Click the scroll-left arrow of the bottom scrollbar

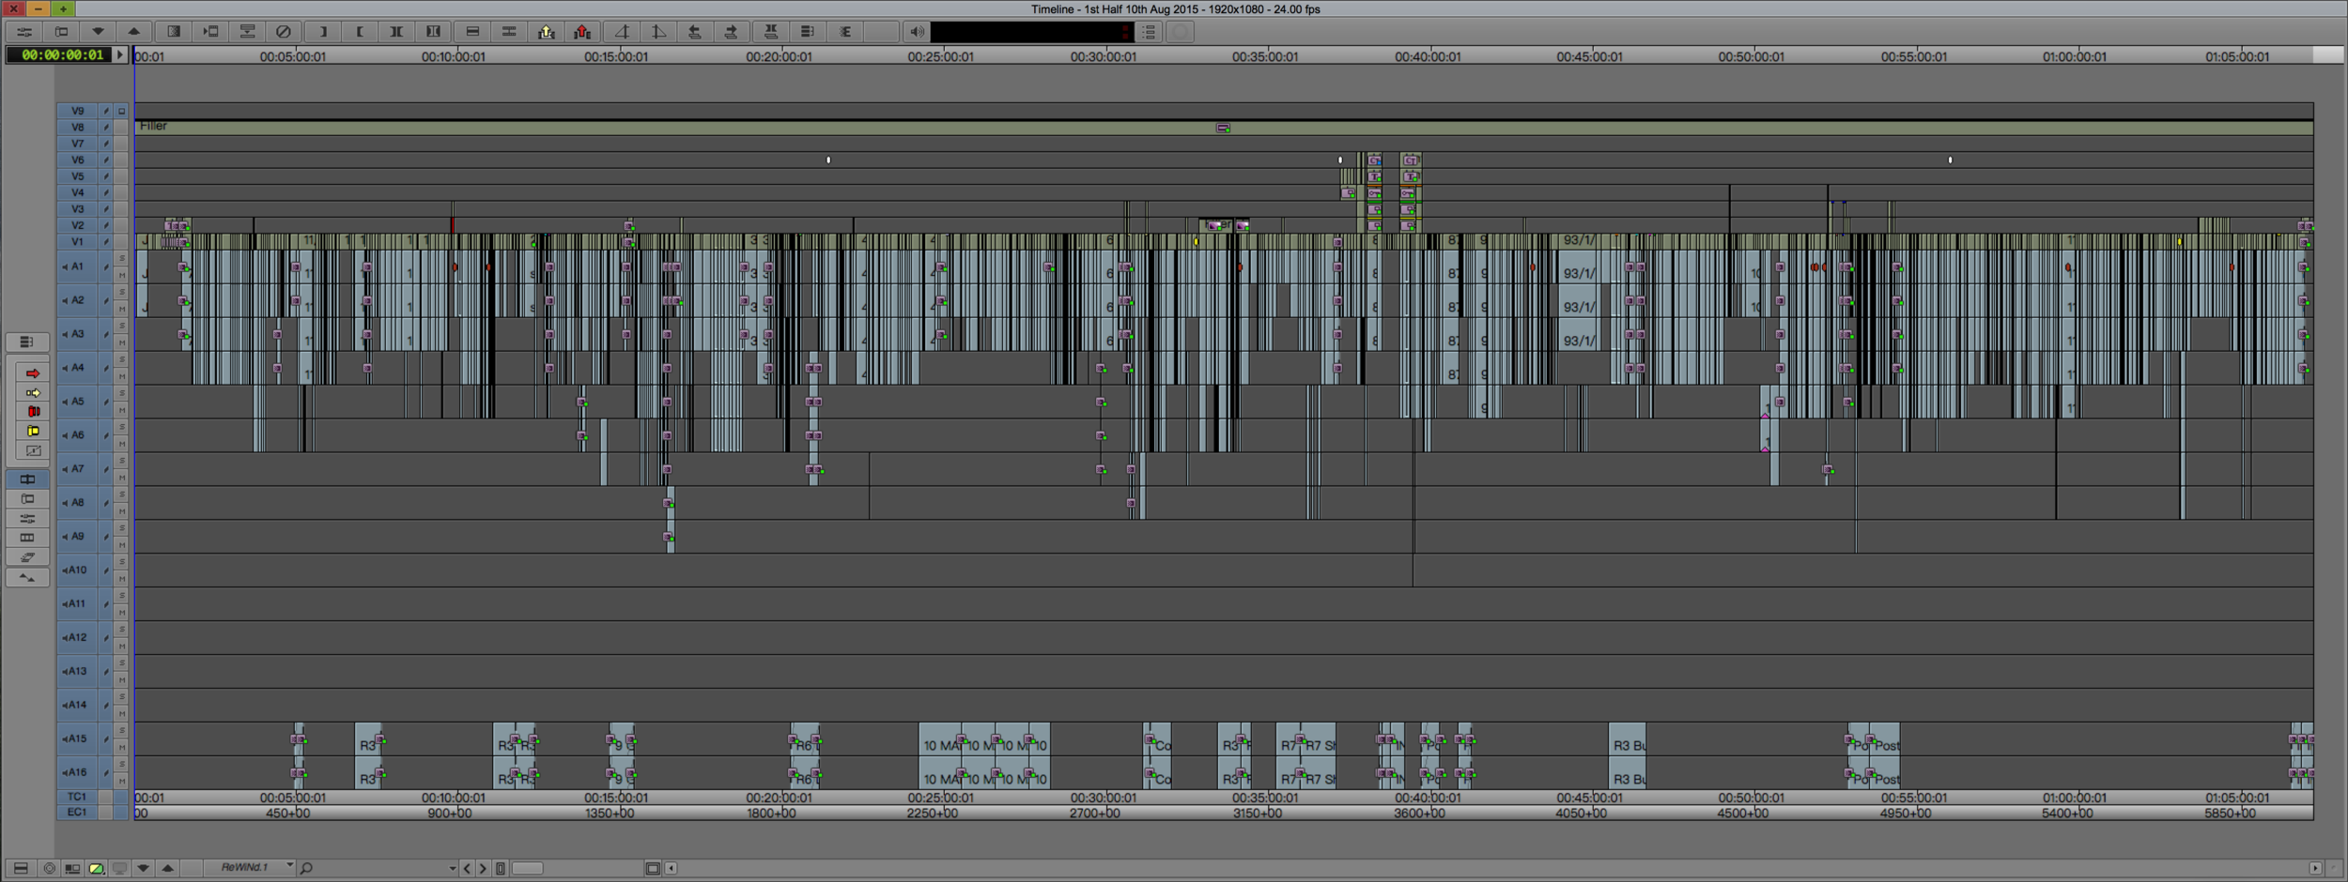(671, 869)
